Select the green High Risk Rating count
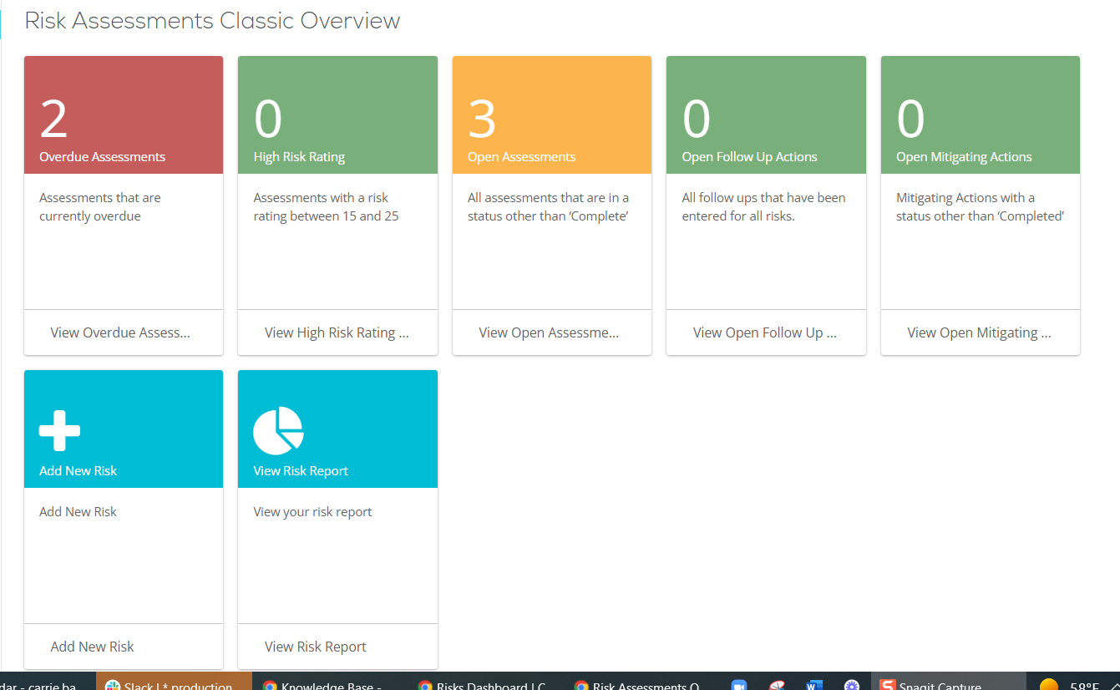This screenshot has height=690, width=1120. click(x=268, y=119)
